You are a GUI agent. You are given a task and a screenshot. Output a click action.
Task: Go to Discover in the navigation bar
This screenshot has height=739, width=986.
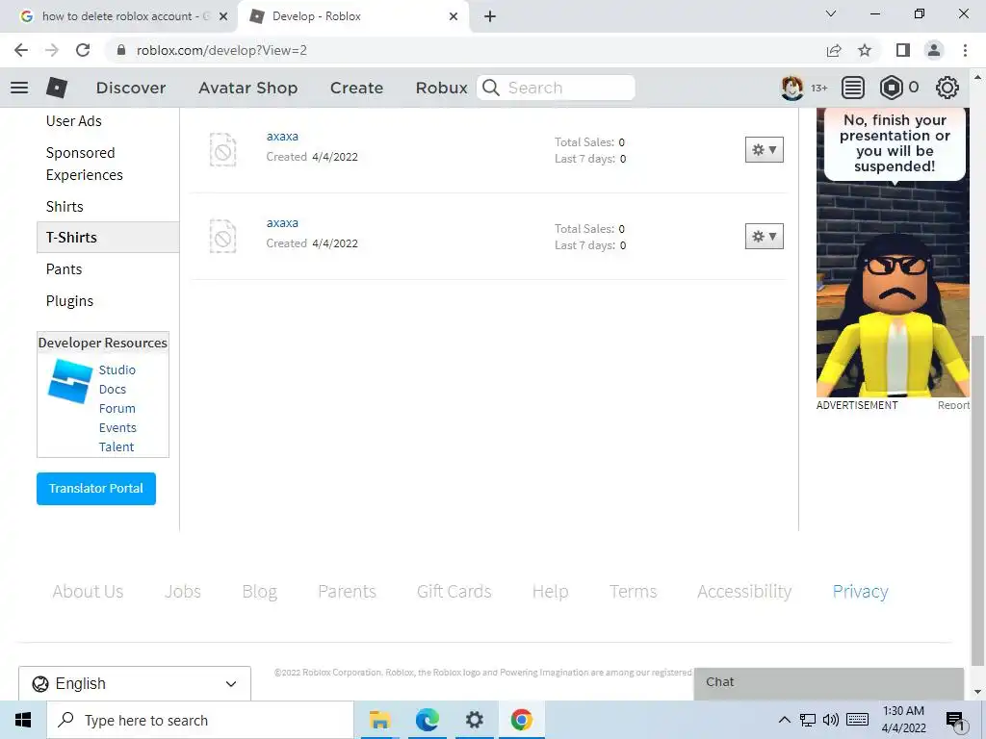tap(131, 88)
